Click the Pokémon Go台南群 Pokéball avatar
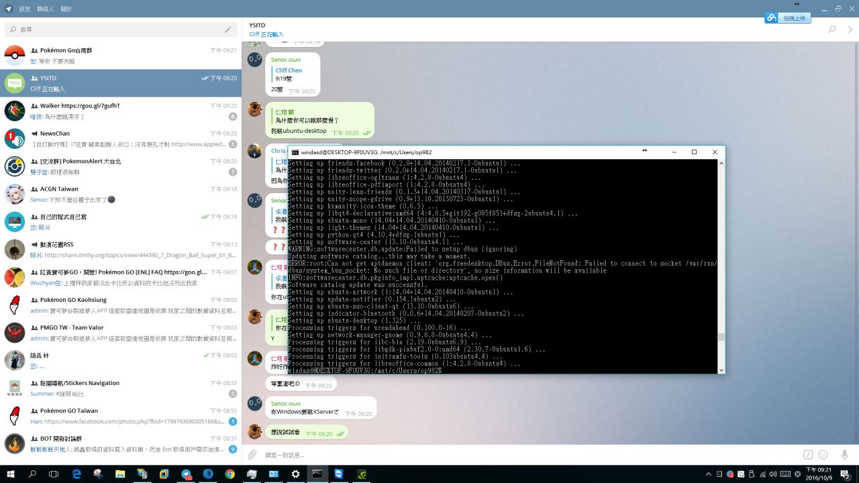Image resolution: width=859 pixels, height=483 pixels. tap(15, 56)
